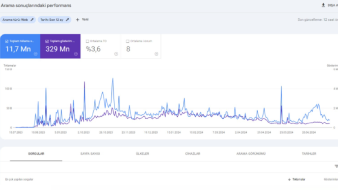338x190 pixels.
Task: Enable the 'Ortalama TO' checkbox
Action: click(87, 41)
